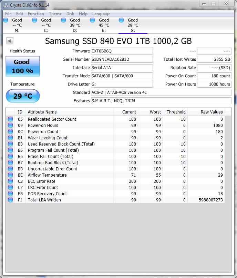Select the E: drive status orb
The image size is (237, 278).
tap(92, 20)
